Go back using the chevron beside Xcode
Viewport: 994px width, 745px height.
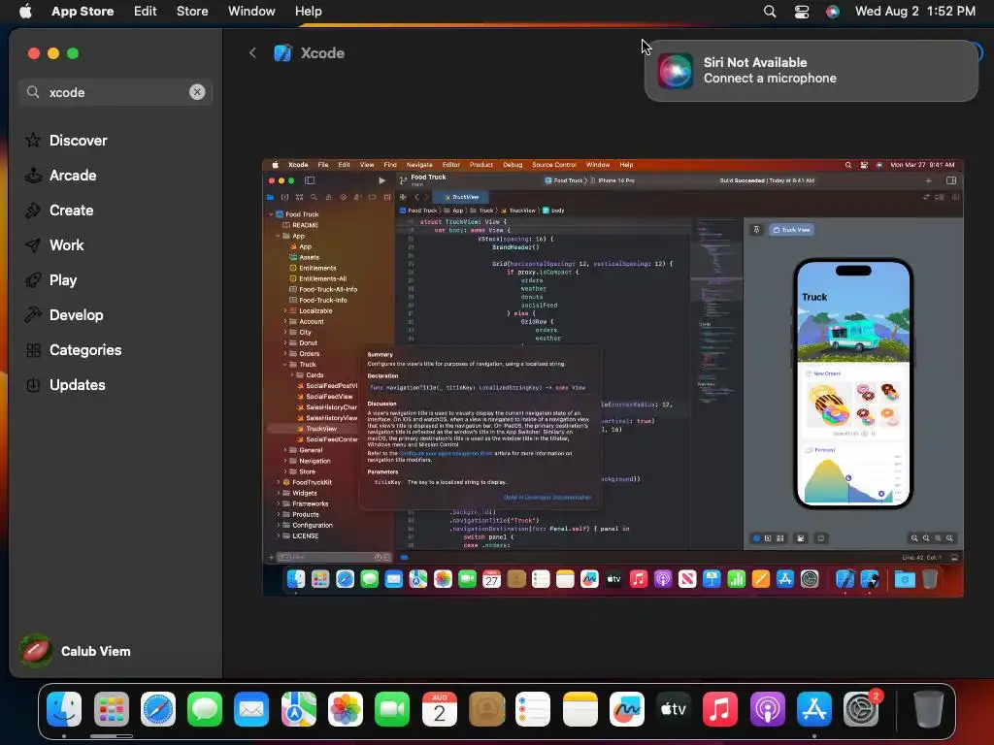tap(253, 53)
